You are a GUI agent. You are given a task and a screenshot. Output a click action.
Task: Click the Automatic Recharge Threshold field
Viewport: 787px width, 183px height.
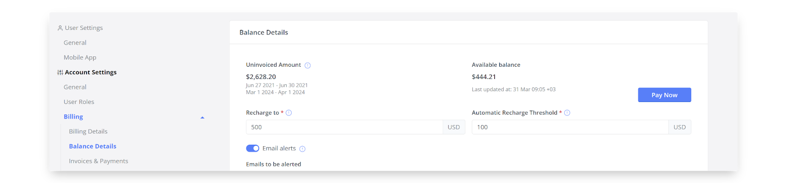[x=570, y=127]
